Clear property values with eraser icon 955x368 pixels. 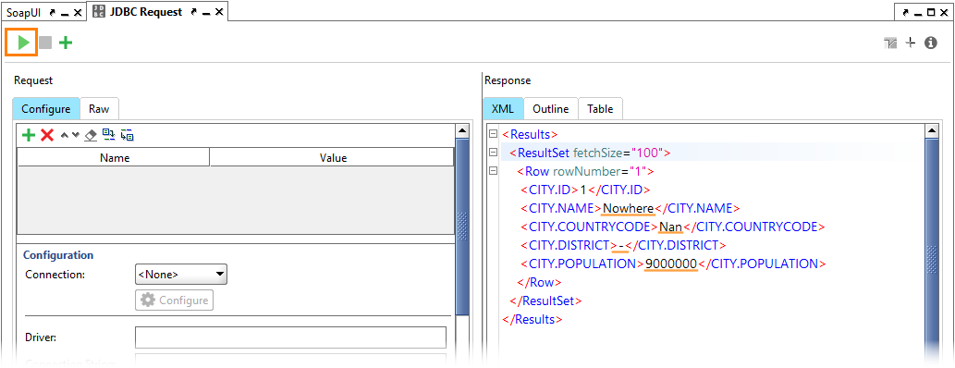[x=91, y=135]
